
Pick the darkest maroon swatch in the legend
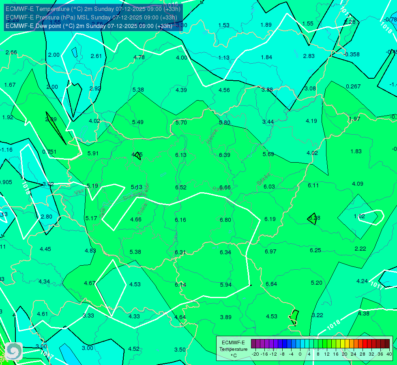[387, 344]
